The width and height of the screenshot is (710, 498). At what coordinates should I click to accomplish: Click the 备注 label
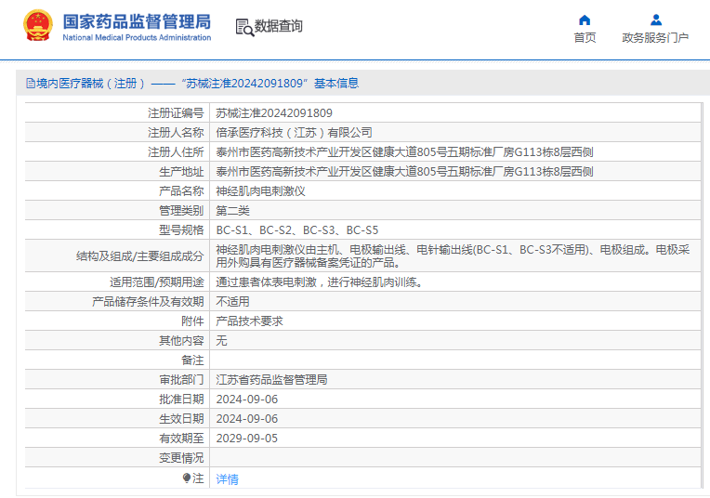192,360
